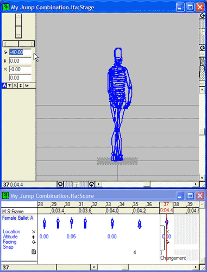Screen dimensions: 207x272
Task: Select the Female Ballet A track name
Action: tap(18, 218)
